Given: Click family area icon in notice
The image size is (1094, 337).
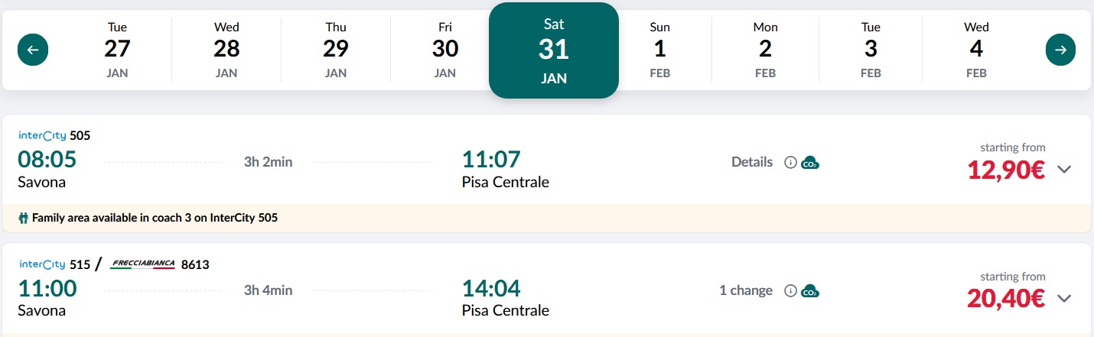Looking at the screenshot, I should (x=24, y=219).
